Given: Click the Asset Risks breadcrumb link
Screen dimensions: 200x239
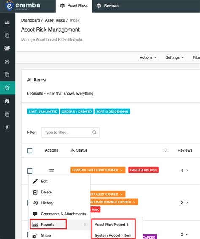Looking at the screenshot, I should point(55,20).
